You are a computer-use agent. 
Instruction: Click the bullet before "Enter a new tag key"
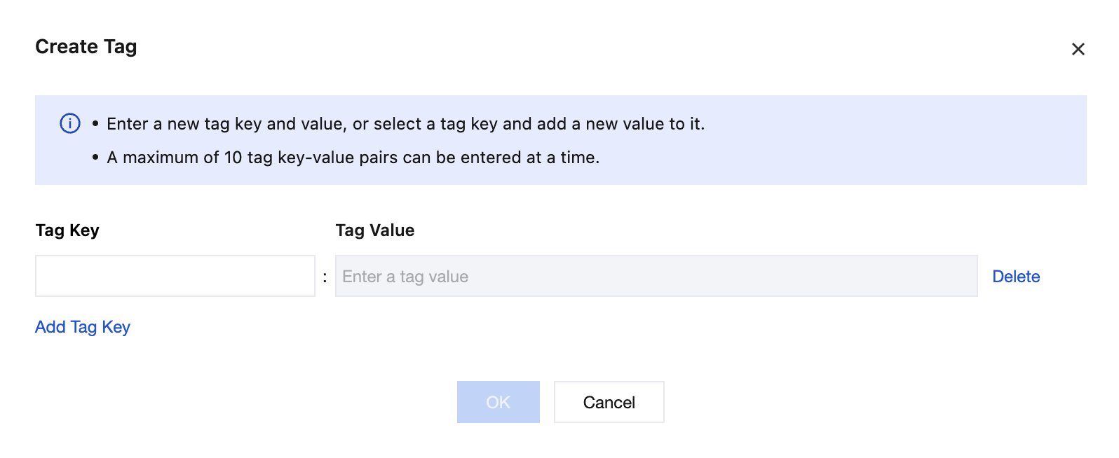(x=95, y=124)
